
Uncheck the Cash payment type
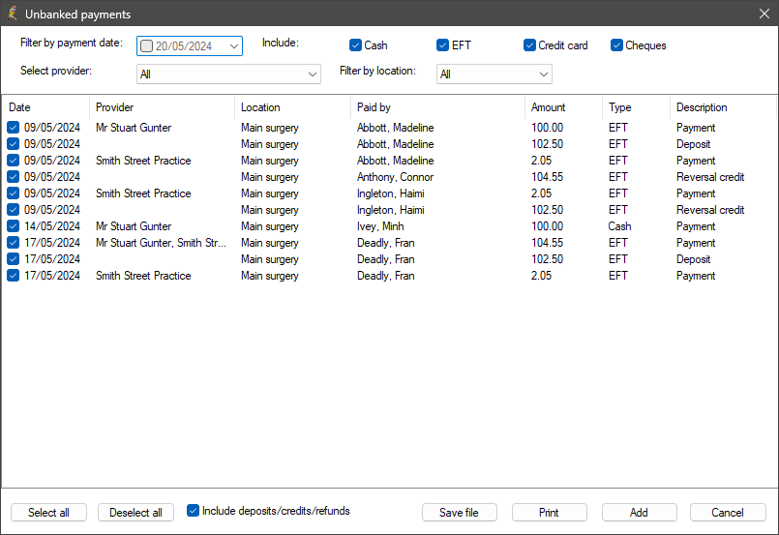click(355, 45)
